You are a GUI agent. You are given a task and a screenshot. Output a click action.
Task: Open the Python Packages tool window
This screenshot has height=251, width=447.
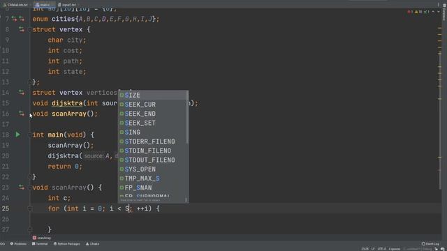[67, 244]
